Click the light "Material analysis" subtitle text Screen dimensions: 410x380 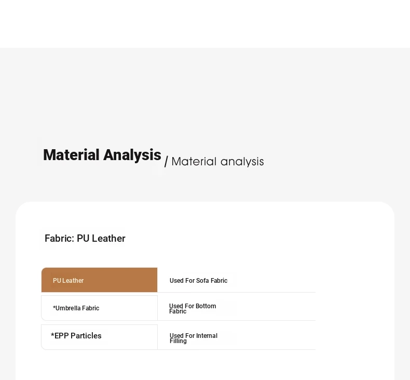coord(217,162)
